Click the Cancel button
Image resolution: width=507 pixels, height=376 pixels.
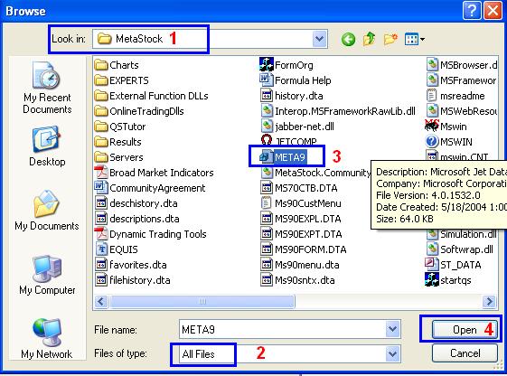click(465, 353)
